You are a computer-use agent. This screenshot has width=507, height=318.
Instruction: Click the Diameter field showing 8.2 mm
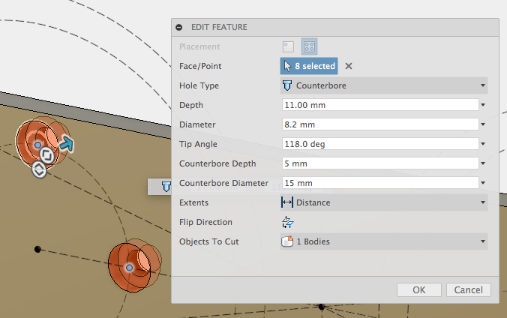pyautogui.click(x=380, y=124)
